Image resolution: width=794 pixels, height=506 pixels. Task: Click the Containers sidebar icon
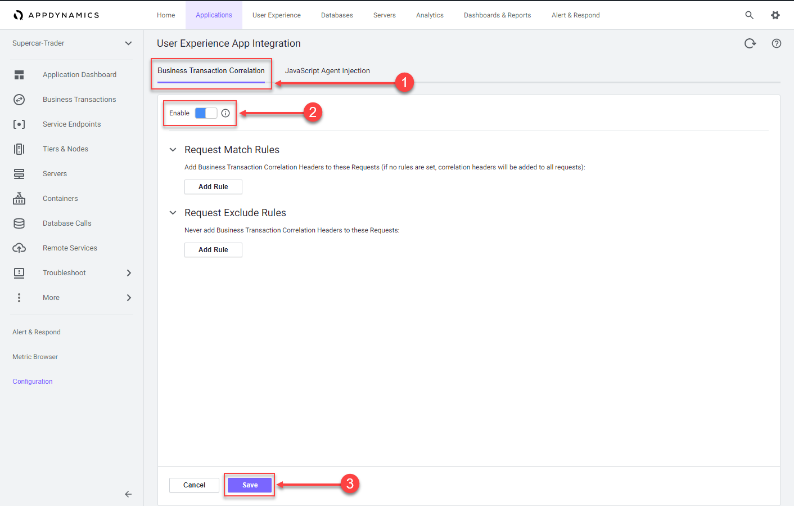pyautogui.click(x=19, y=198)
